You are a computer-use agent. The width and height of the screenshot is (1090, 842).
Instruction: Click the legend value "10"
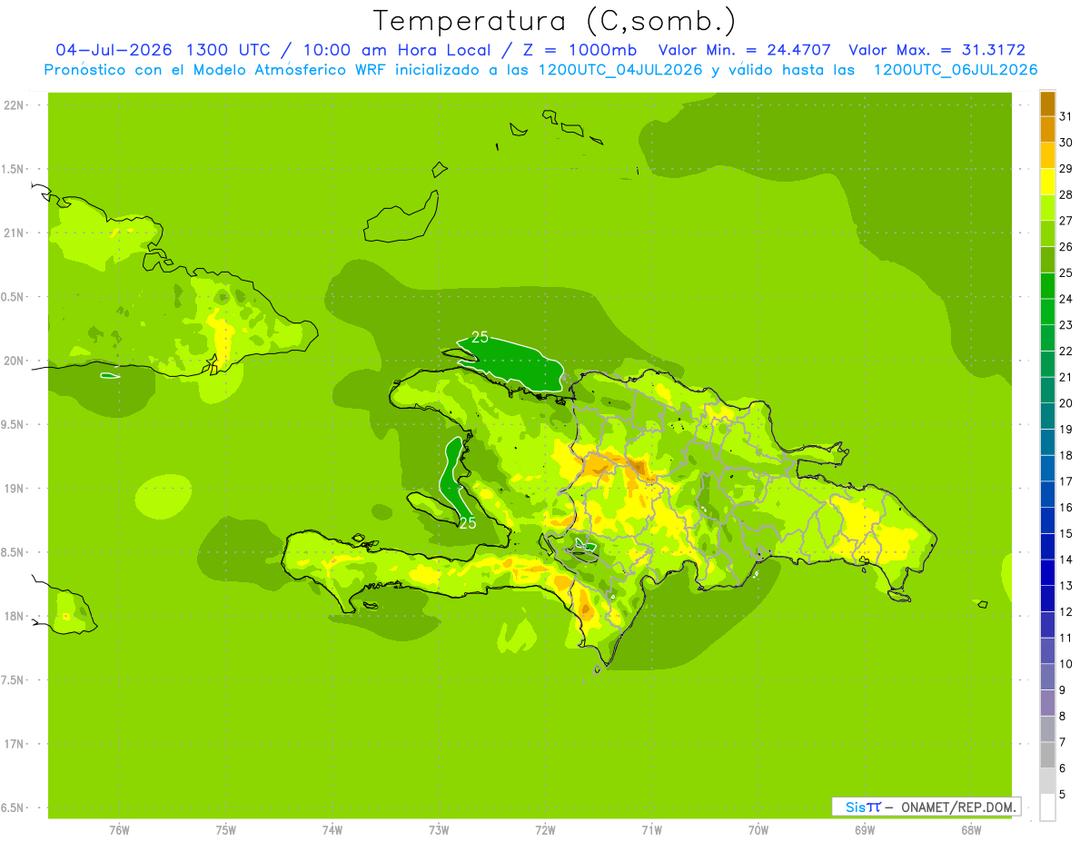[1065, 664]
